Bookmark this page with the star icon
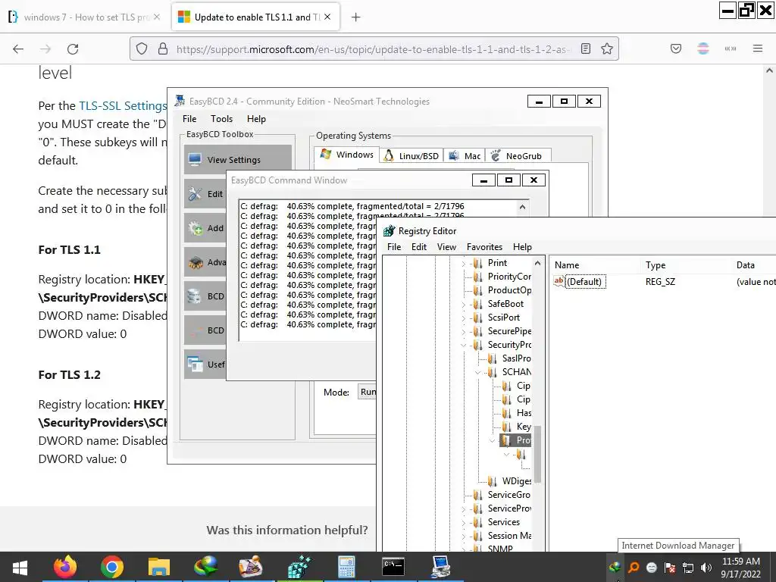 607,48
